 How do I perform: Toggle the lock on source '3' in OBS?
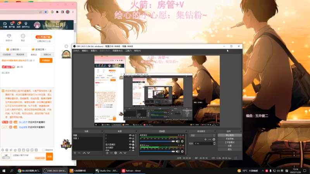point(133,135)
